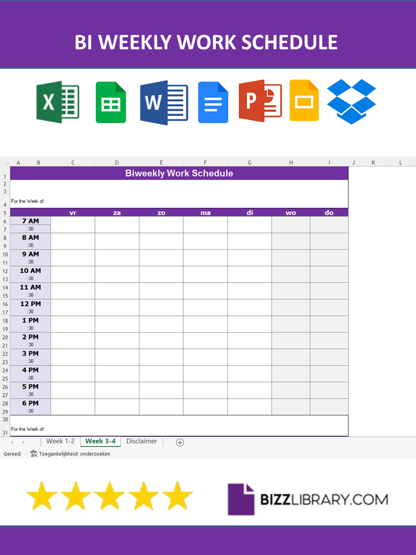Select column L header
The width and height of the screenshot is (416, 555).
pos(401,163)
